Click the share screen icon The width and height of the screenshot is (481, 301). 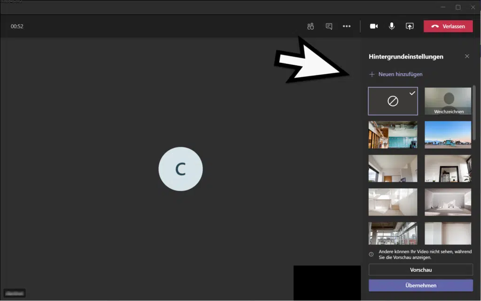point(410,26)
